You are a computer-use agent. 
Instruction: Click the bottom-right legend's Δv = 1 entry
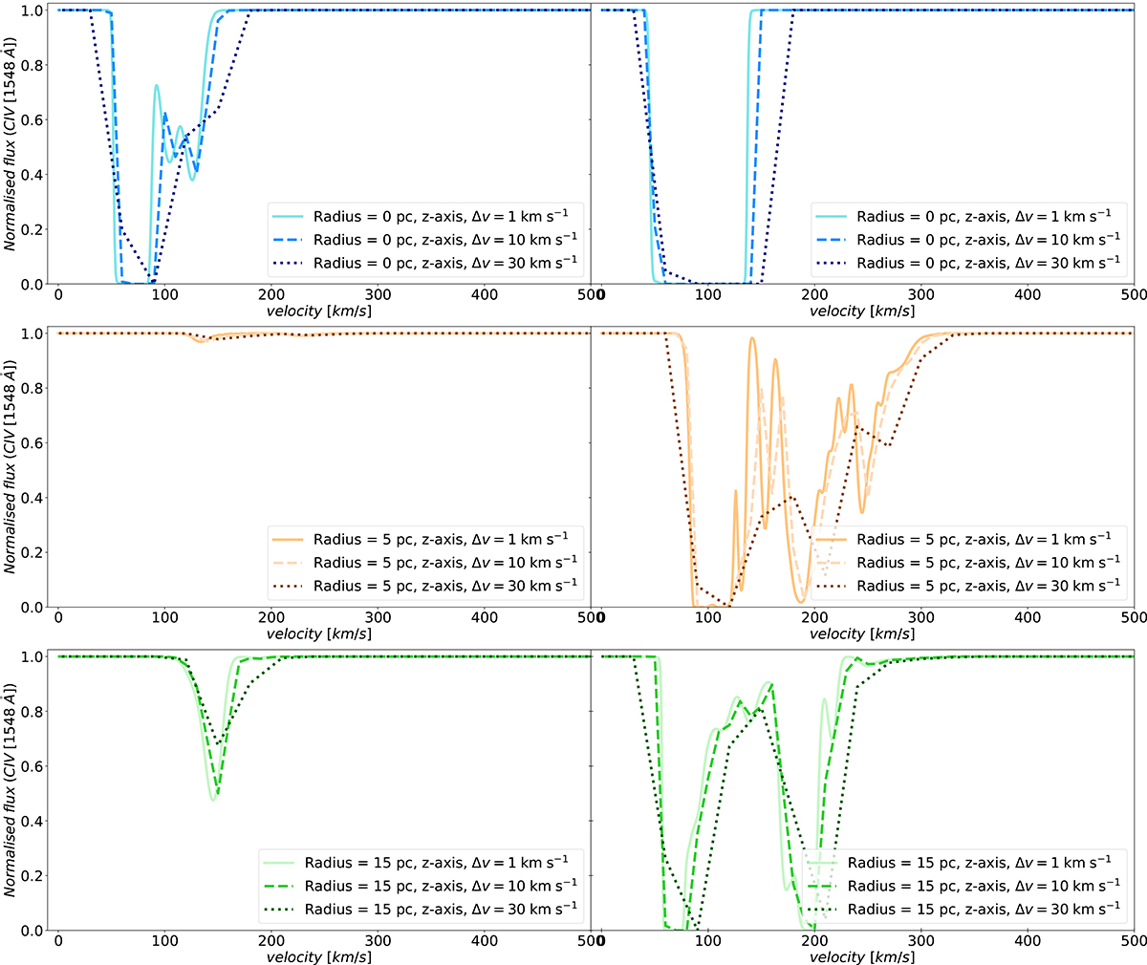click(979, 863)
